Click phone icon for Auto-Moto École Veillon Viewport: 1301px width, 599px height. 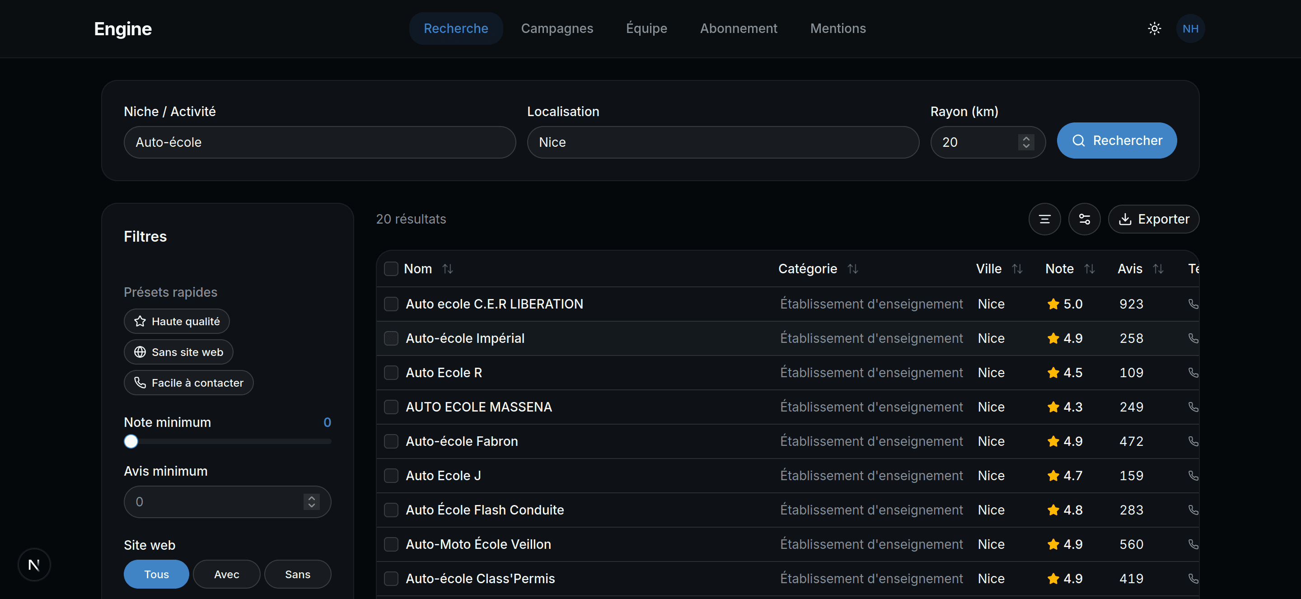point(1193,544)
